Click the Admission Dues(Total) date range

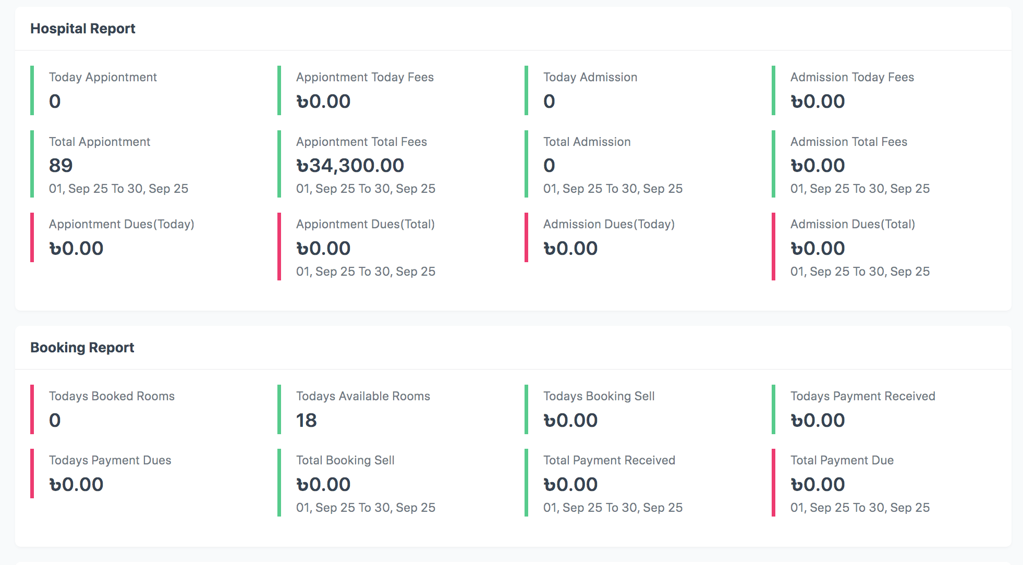(860, 272)
